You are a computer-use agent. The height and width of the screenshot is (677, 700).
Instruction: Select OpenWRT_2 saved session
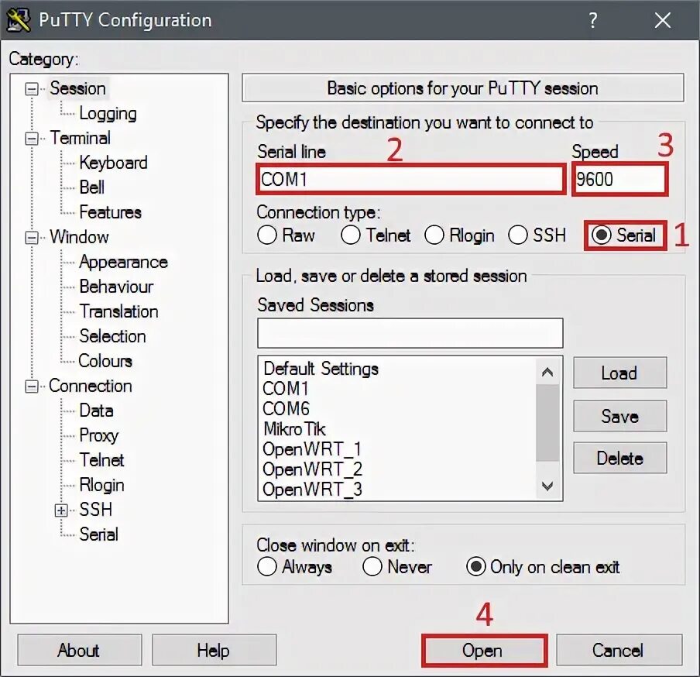tap(312, 469)
